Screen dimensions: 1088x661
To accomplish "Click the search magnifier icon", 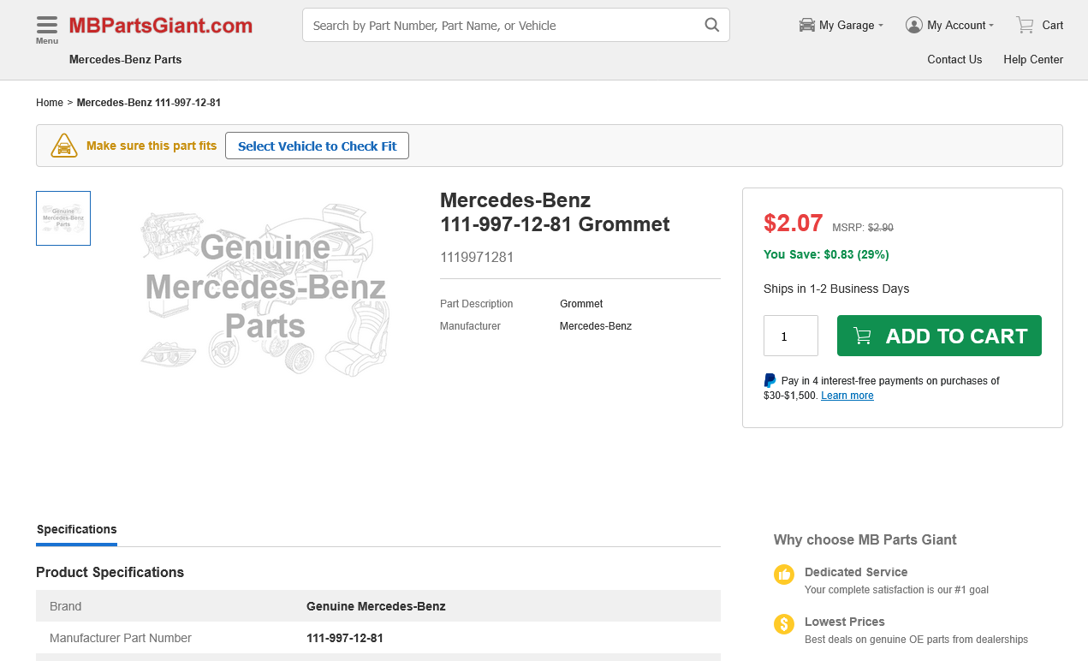I will 712,25.
